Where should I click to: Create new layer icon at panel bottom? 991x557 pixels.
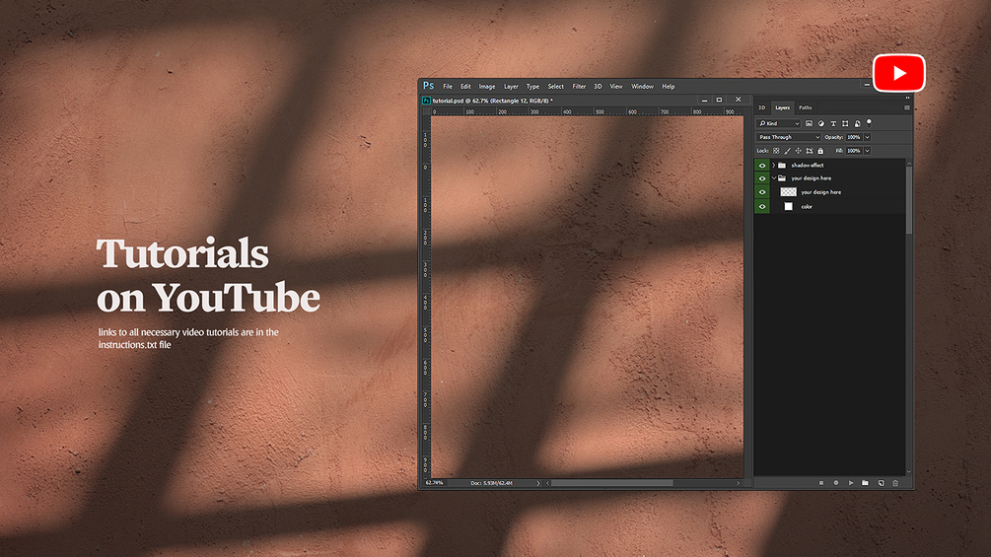tap(881, 483)
